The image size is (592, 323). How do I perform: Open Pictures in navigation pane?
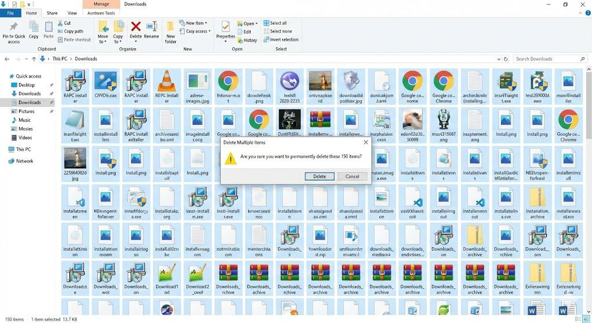coord(23,112)
